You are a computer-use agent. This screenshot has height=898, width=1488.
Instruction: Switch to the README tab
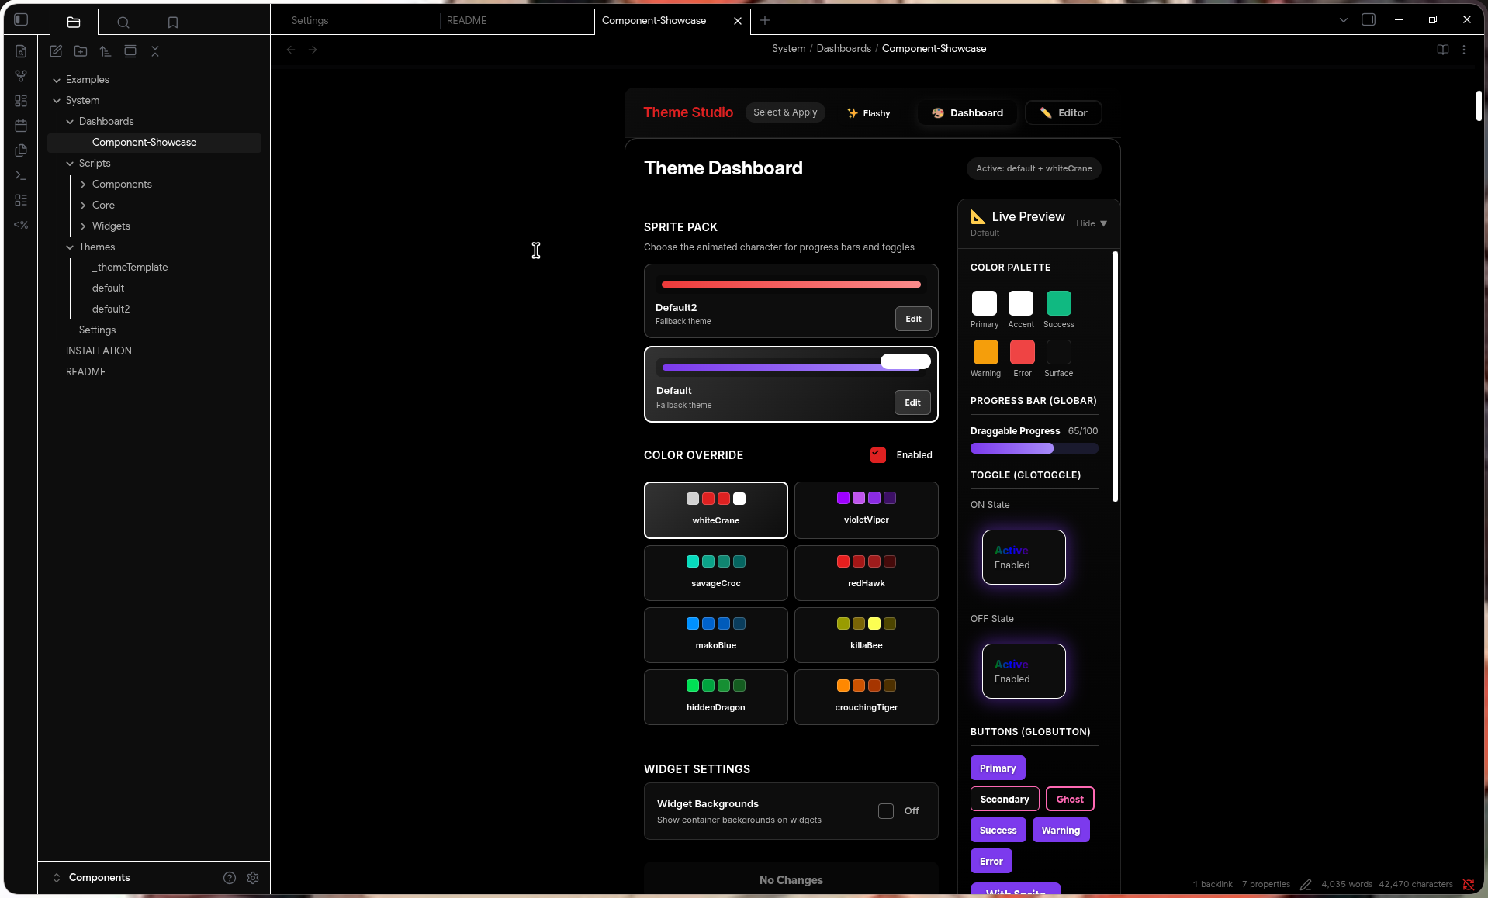click(466, 21)
